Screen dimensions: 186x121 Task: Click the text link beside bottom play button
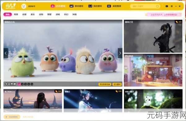pyautogui.click(x=28, y=117)
